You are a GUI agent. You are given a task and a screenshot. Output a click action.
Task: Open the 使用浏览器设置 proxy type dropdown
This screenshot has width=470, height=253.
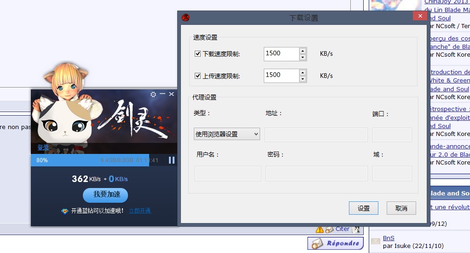pos(226,134)
